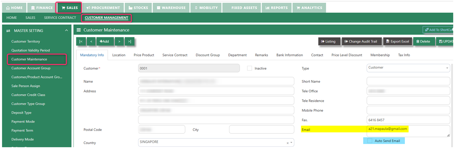Open Payment Term setting

click(x=22, y=131)
